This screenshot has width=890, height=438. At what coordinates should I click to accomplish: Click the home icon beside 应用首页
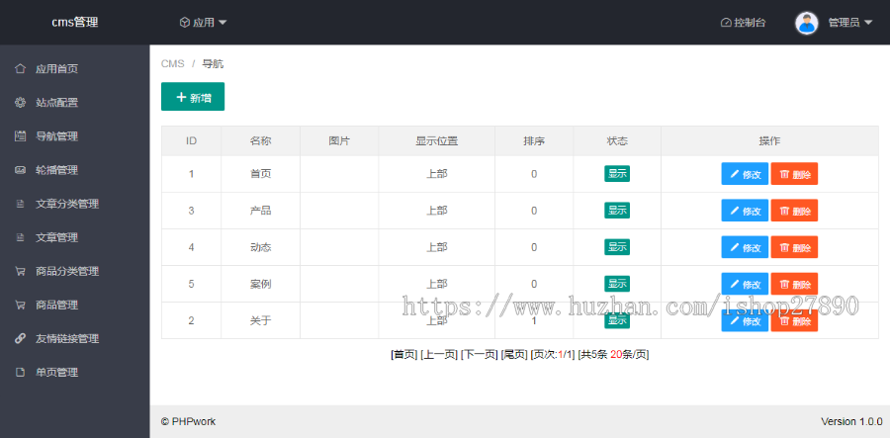pyautogui.click(x=21, y=68)
